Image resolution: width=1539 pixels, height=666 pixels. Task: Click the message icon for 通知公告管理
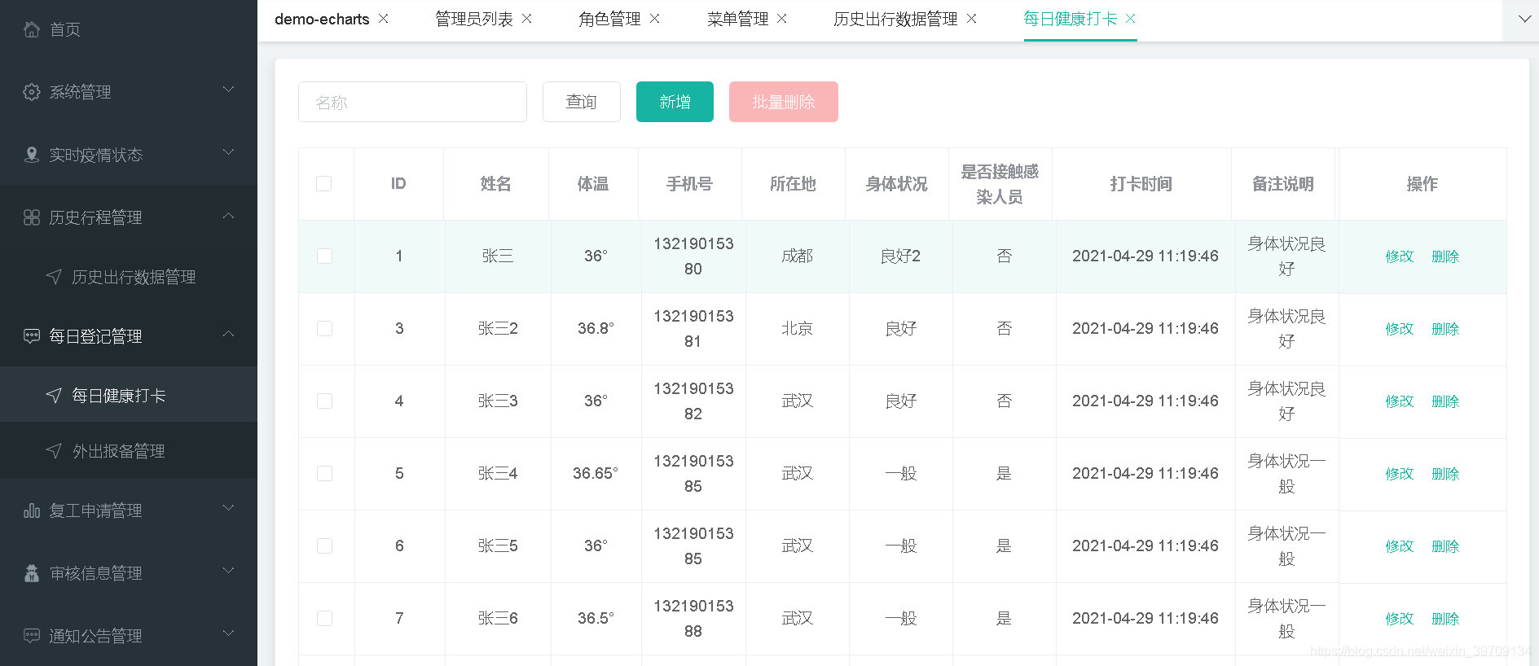(x=32, y=636)
